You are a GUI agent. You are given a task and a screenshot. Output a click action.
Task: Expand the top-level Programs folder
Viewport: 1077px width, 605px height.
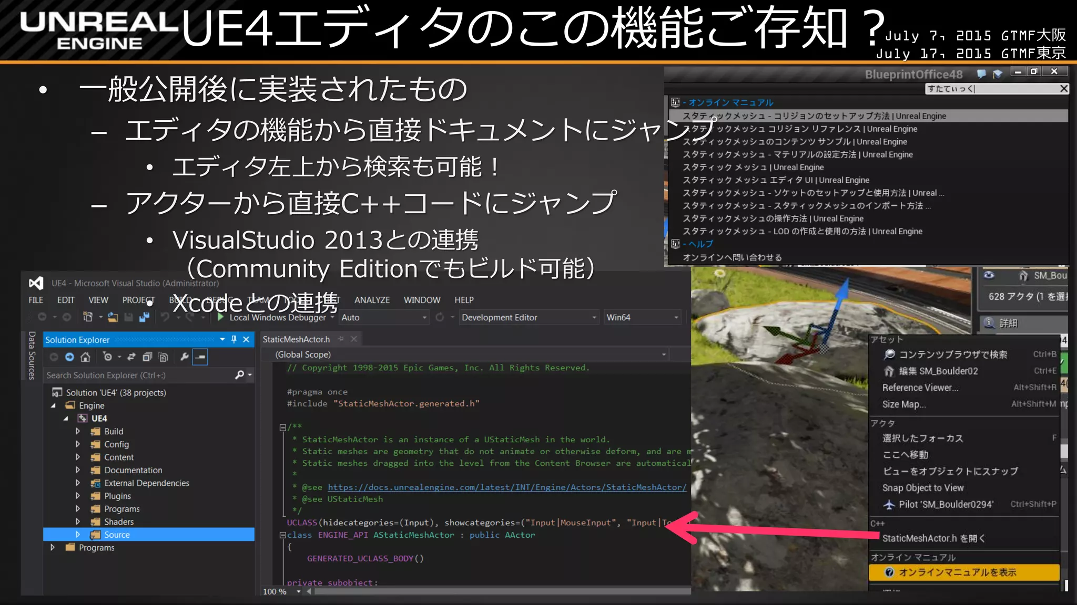coord(53,547)
